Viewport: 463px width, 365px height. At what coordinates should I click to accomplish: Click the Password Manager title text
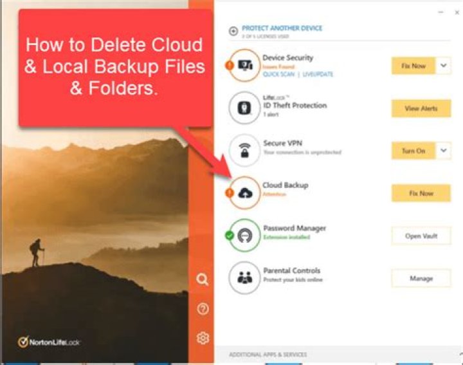(295, 228)
